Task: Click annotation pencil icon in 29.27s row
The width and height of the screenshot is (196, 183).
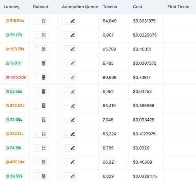Action: (x=73, y=35)
